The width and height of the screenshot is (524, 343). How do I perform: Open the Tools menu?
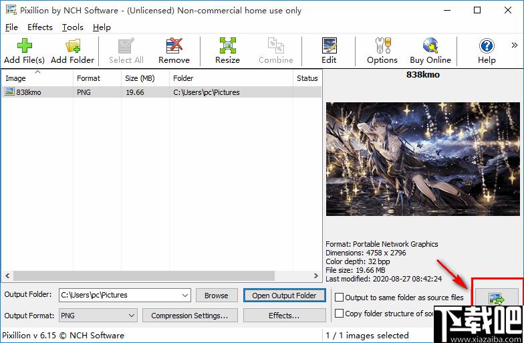[x=72, y=27]
